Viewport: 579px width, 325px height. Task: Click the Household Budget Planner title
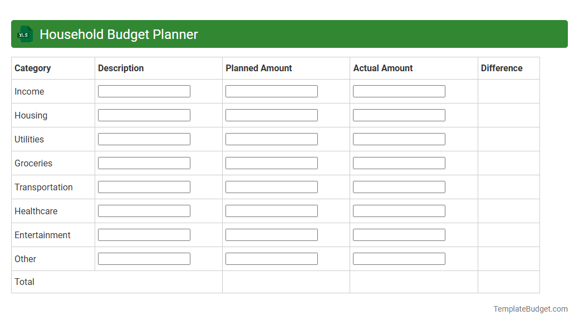point(119,34)
